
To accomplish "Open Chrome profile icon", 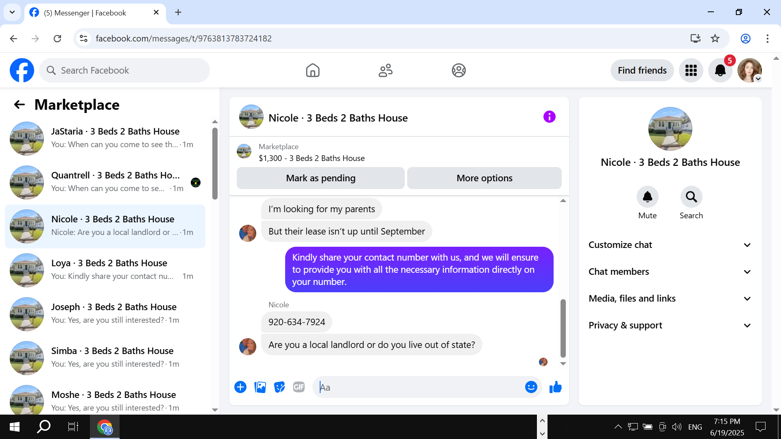I will click(746, 39).
